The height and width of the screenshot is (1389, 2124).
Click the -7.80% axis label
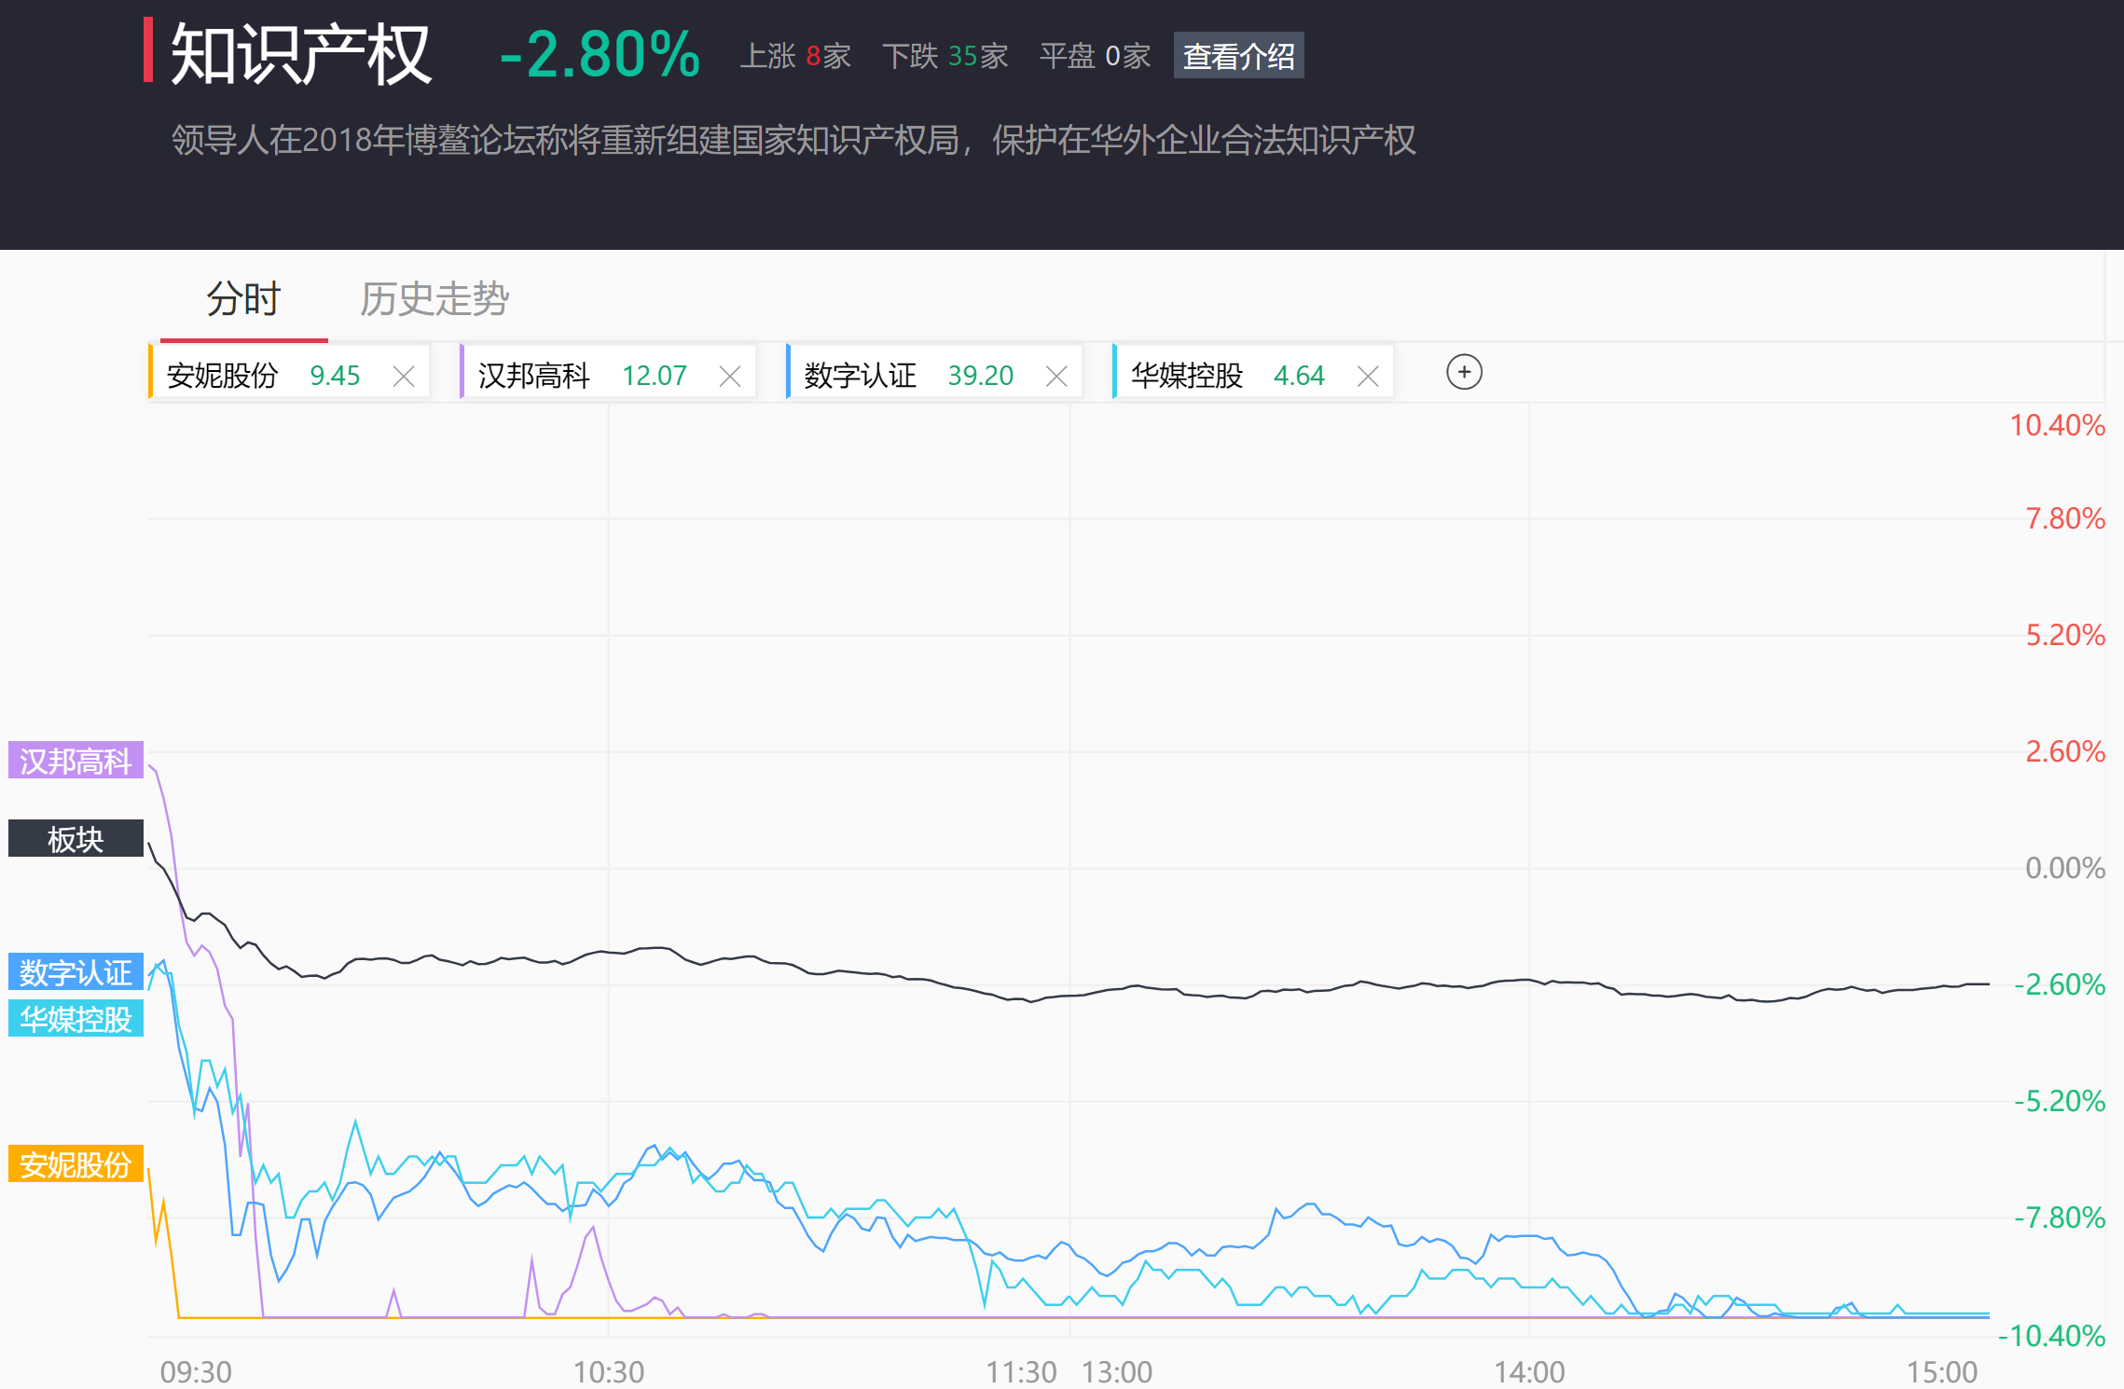(x=2059, y=1217)
